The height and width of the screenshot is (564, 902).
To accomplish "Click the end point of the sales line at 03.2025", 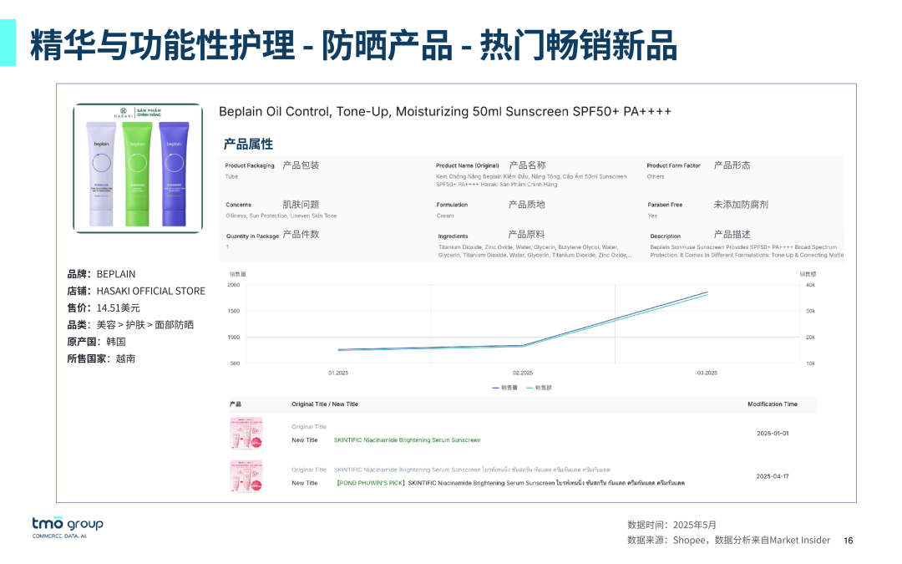I will (707, 292).
